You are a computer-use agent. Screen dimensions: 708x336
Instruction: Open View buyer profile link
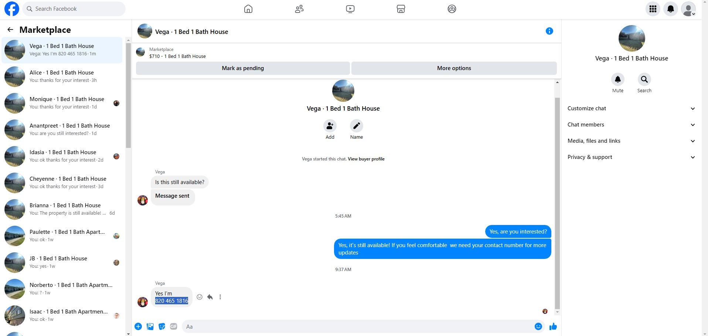[366, 159]
